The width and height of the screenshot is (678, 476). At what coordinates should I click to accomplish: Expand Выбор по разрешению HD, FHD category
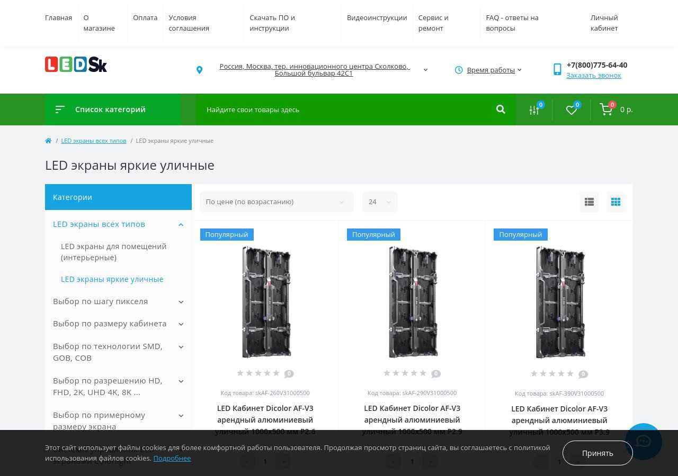click(181, 381)
